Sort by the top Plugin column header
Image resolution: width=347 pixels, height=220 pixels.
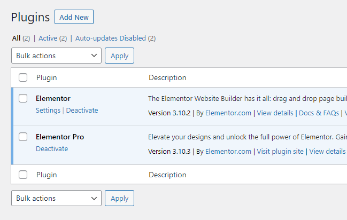coord(47,77)
